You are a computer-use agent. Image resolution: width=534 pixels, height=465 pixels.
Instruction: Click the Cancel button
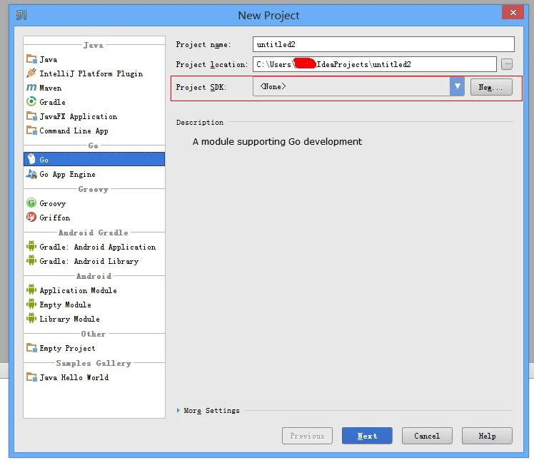427,436
